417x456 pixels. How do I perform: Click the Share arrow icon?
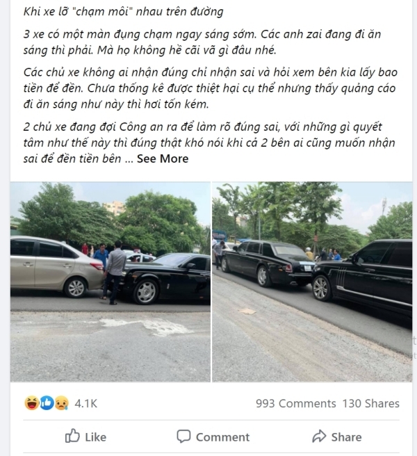tap(319, 437)
